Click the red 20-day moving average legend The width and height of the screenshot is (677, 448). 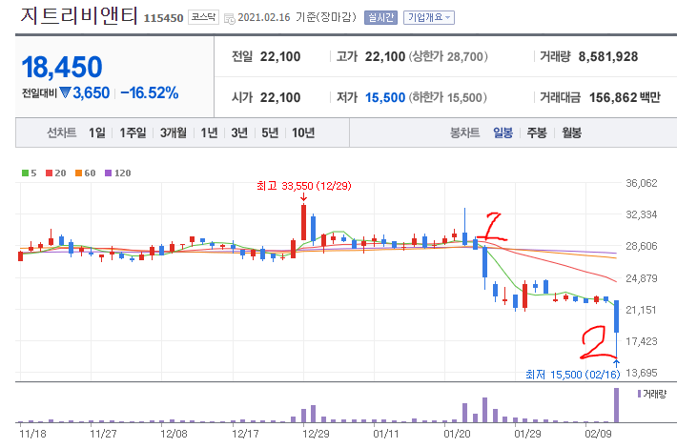[55, 173]
